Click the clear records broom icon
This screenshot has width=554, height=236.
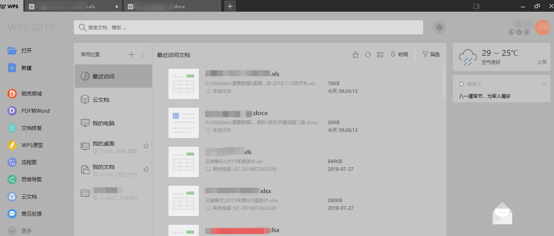[355, 55]
